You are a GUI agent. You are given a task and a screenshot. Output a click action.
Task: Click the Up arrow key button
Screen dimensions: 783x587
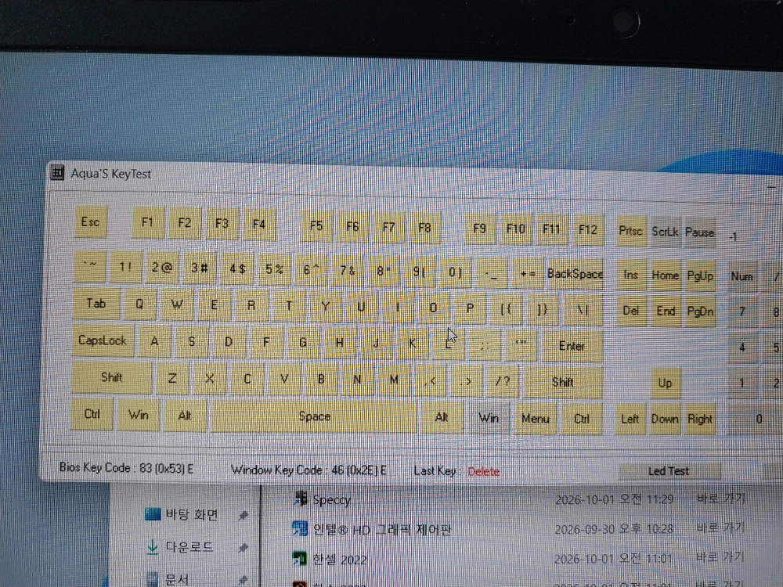tap(665, 384)
